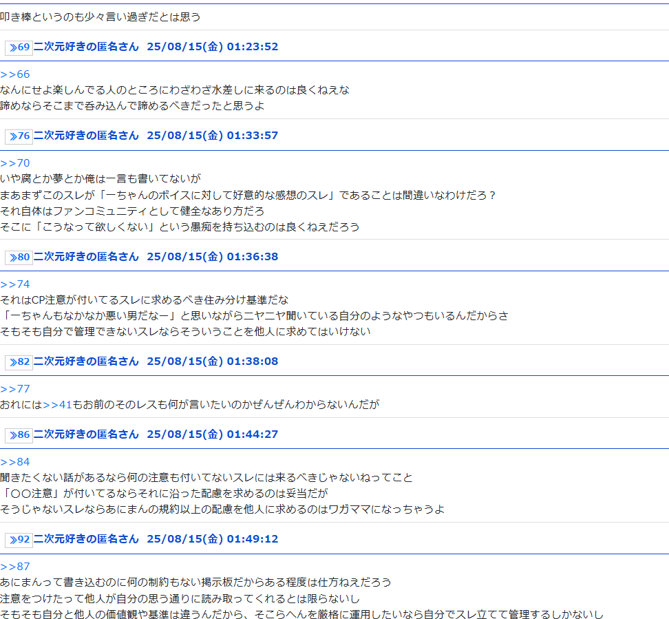Follow the >>77 reply reference
Viewport: 669px width, 619px height.
[x=15, y=389]
